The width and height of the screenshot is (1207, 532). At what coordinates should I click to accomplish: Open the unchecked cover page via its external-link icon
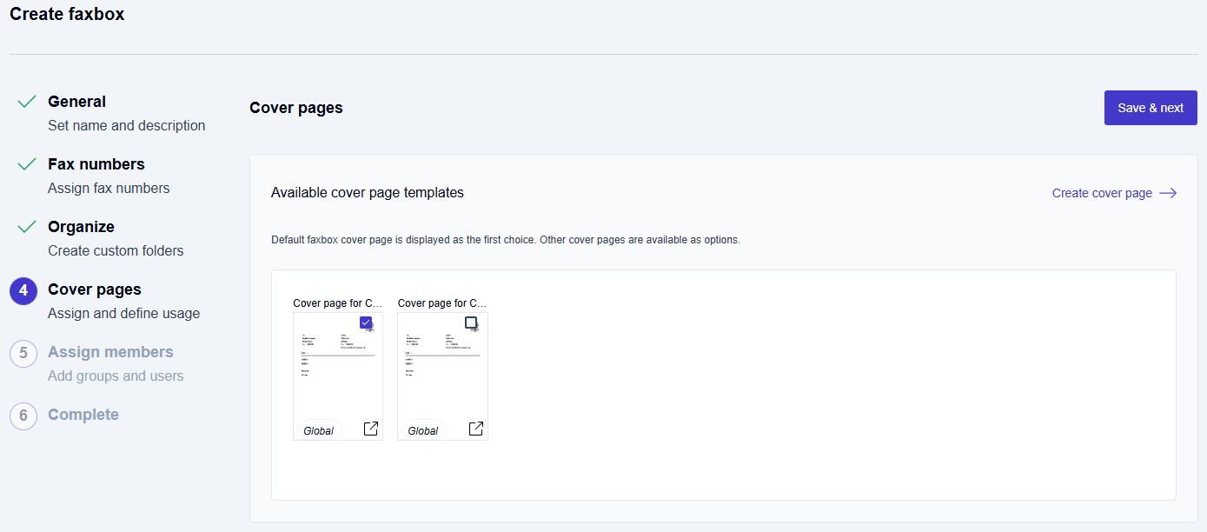click(x=476, y=429)
